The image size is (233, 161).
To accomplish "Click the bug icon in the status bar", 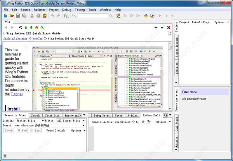I will [x=5, y=156].
